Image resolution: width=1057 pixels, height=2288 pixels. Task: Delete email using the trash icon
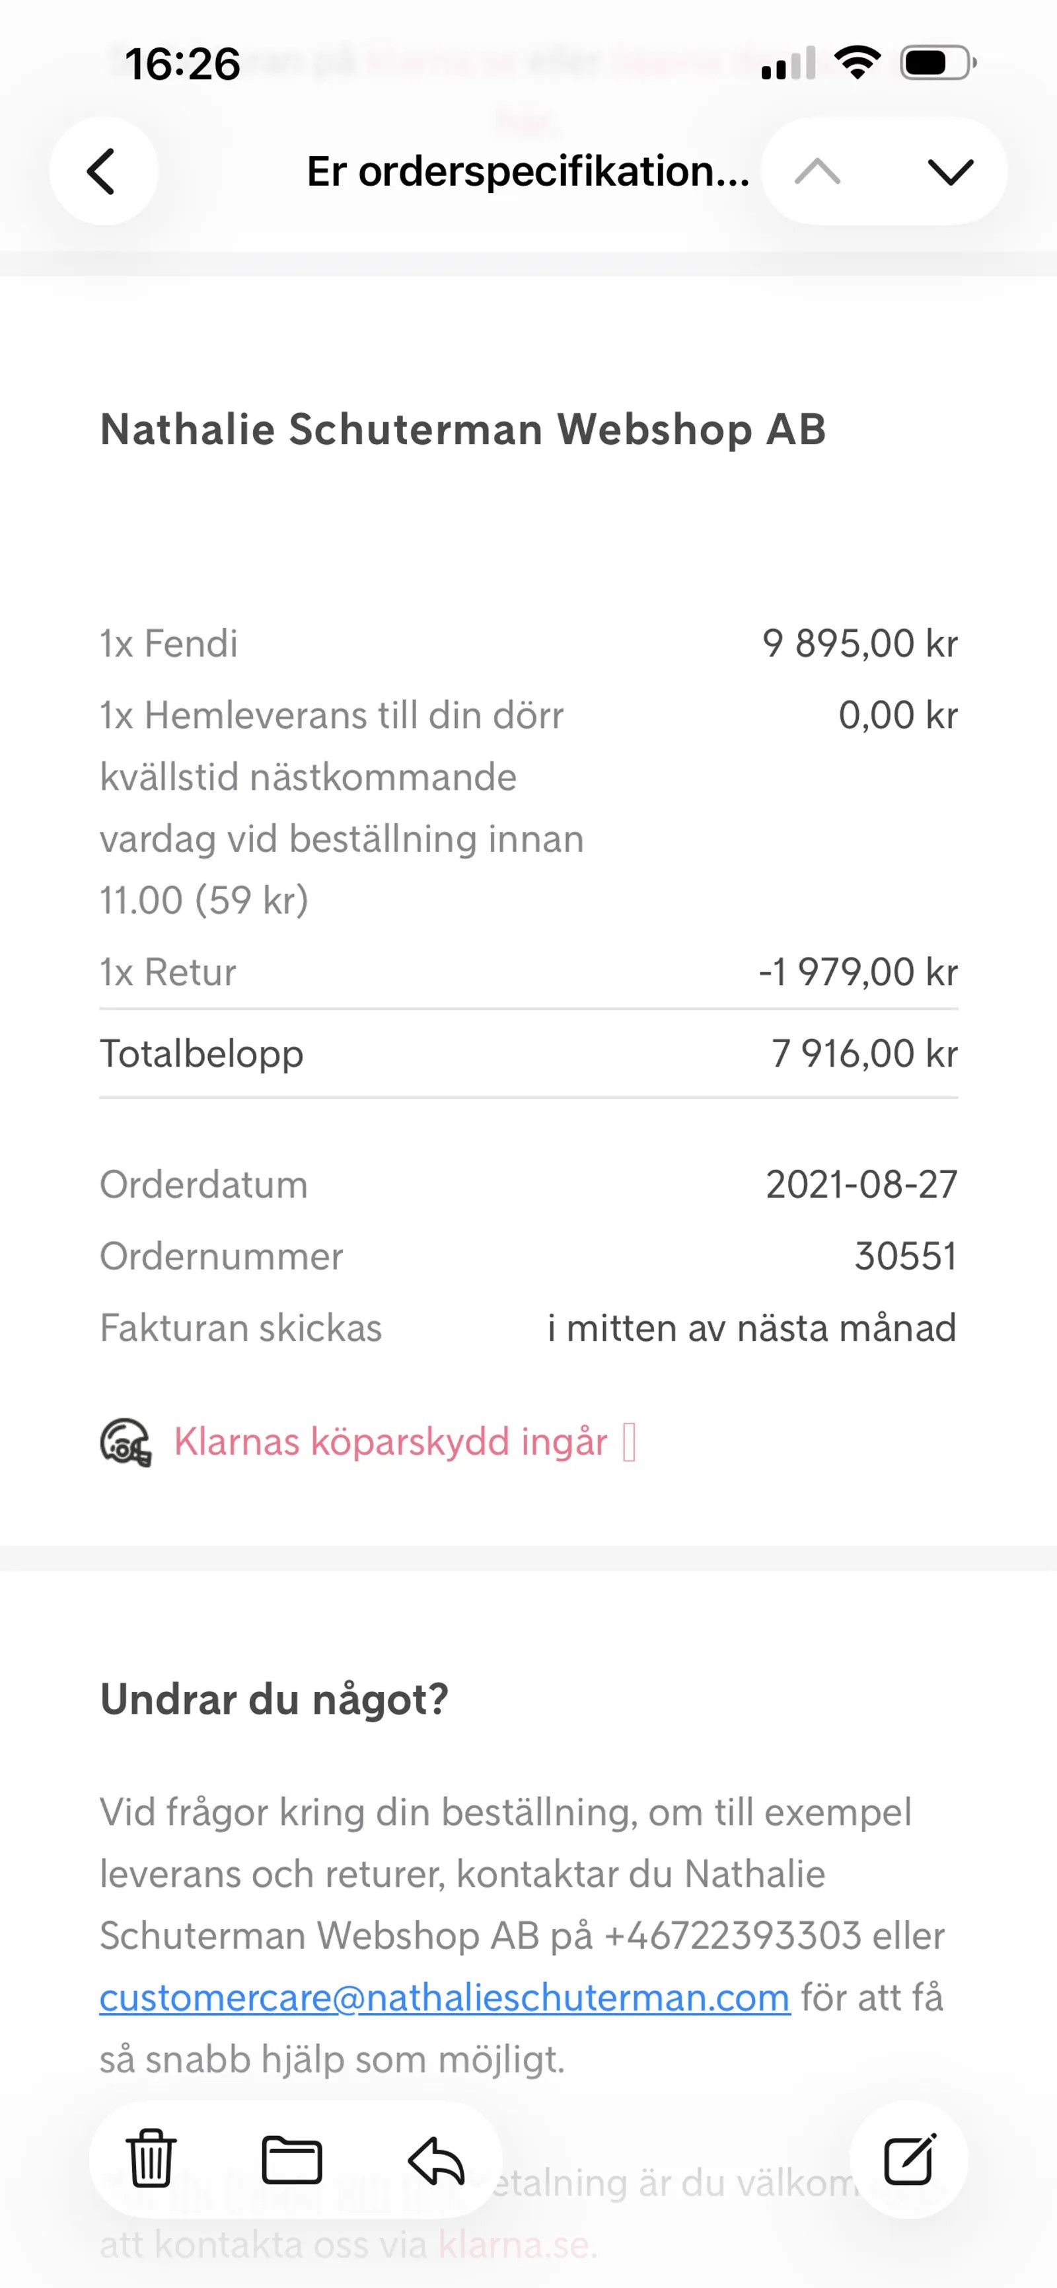pyautogui.click(x=152, y=2158)
